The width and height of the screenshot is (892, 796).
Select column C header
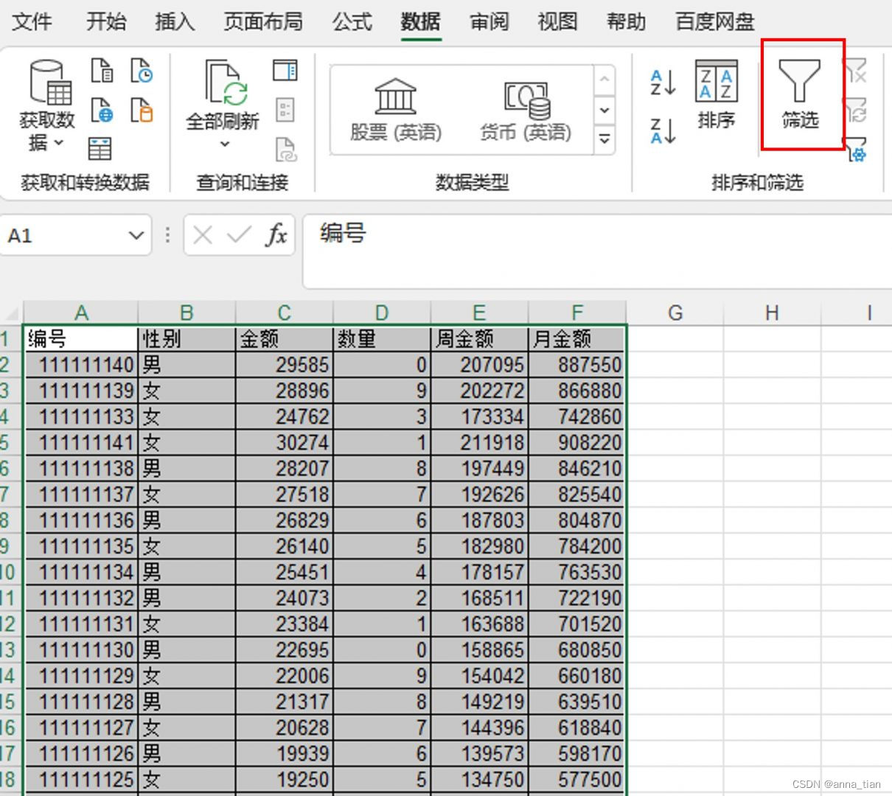pyautogui.click(x=284, y=313)
